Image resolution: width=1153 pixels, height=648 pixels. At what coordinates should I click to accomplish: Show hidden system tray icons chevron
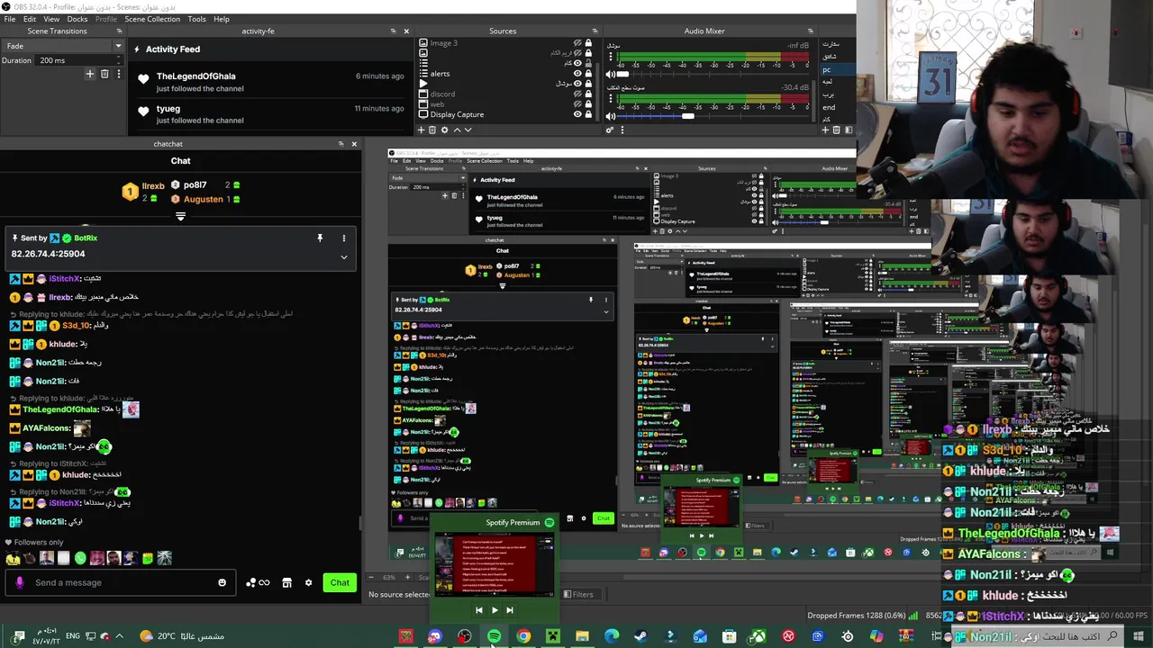pos(119,636)
